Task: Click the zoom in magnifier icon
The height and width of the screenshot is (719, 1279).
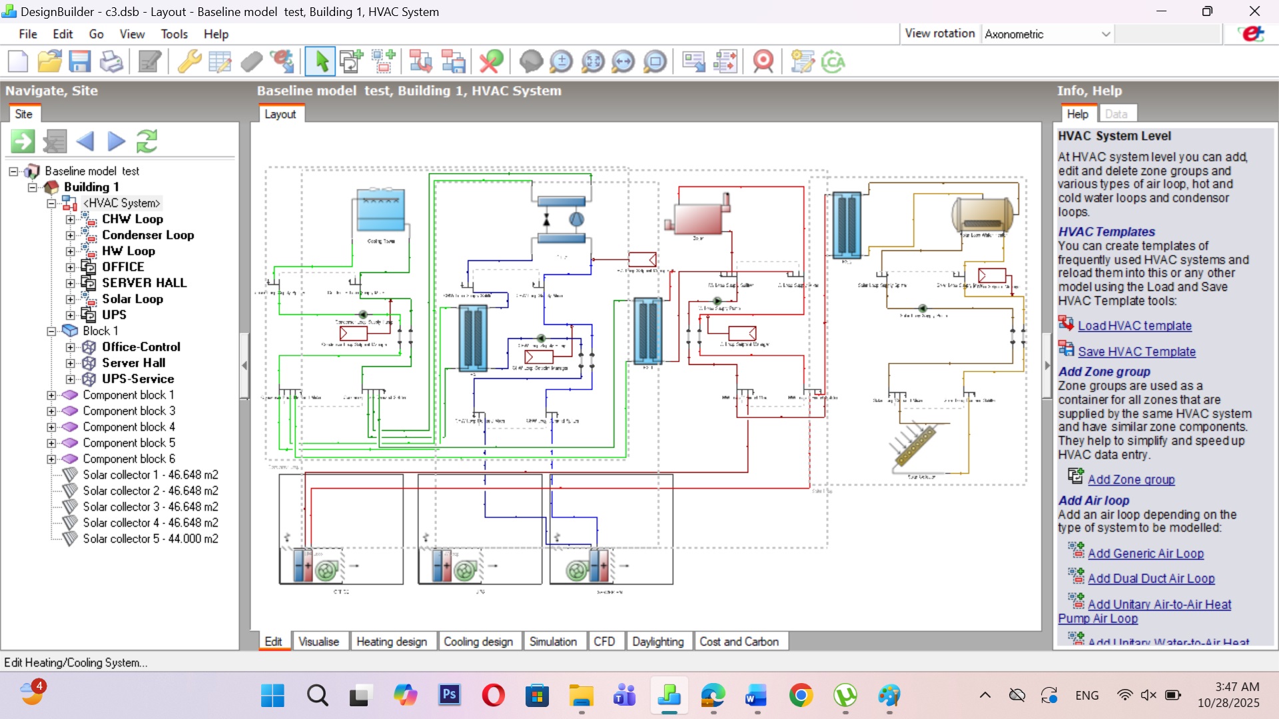Action: pos(561,62)
